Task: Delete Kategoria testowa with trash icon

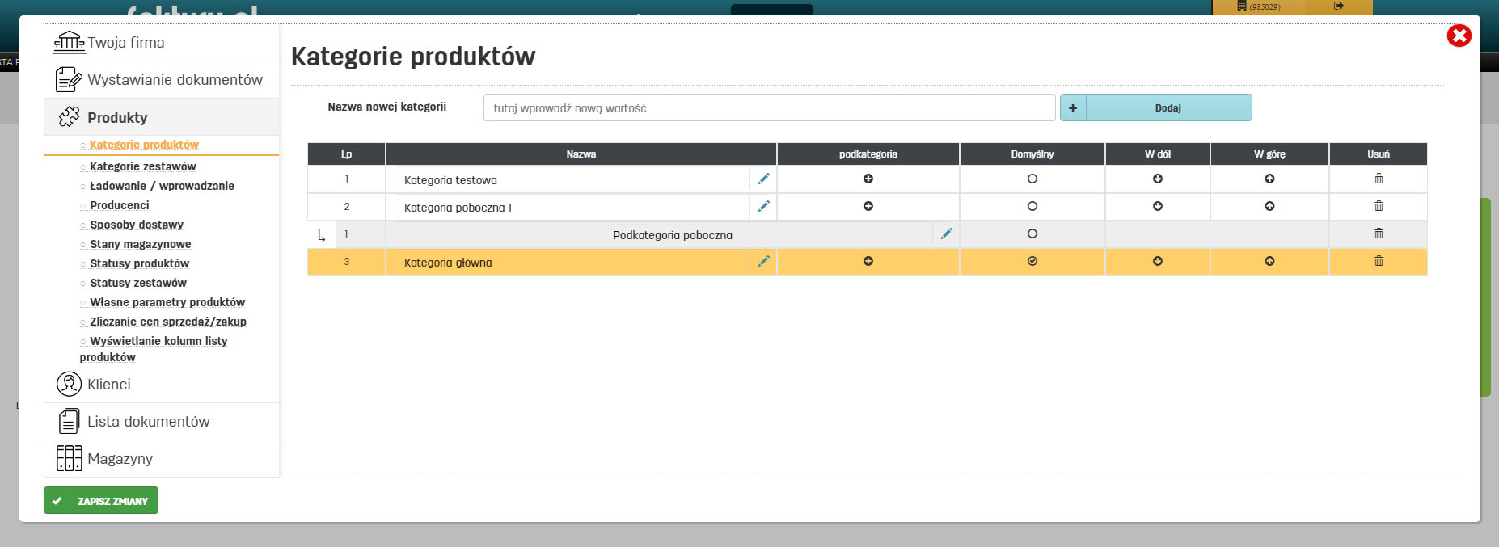Action: [1379, 178]
